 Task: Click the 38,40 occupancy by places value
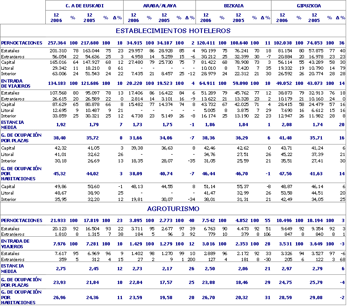point(61,138)
